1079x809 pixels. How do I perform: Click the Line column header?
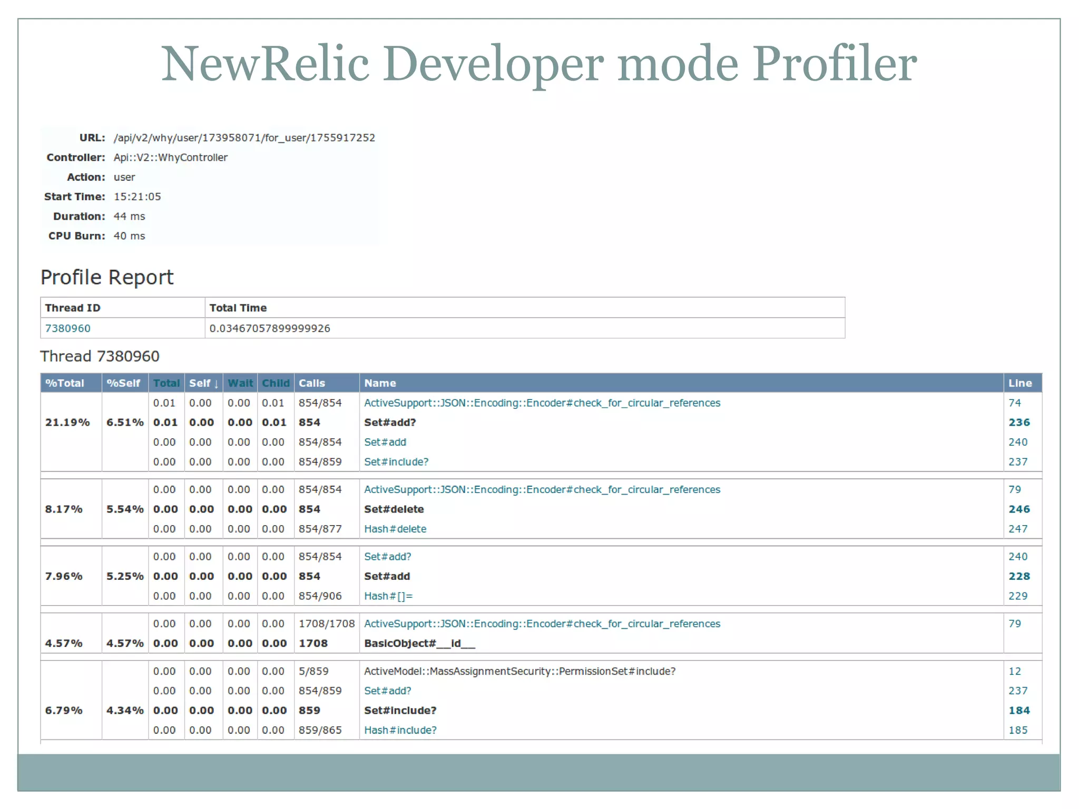pos(1020,383)
